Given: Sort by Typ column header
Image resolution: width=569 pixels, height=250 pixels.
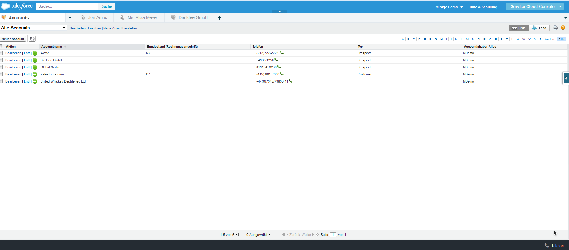Looking at the screenshot, I should point(409,47).
